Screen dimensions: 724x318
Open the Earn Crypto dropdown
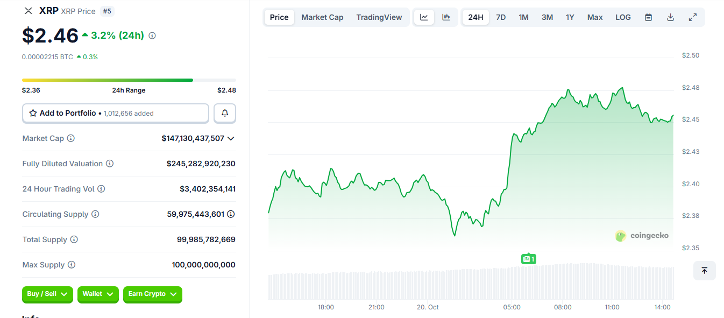(153, 294)
